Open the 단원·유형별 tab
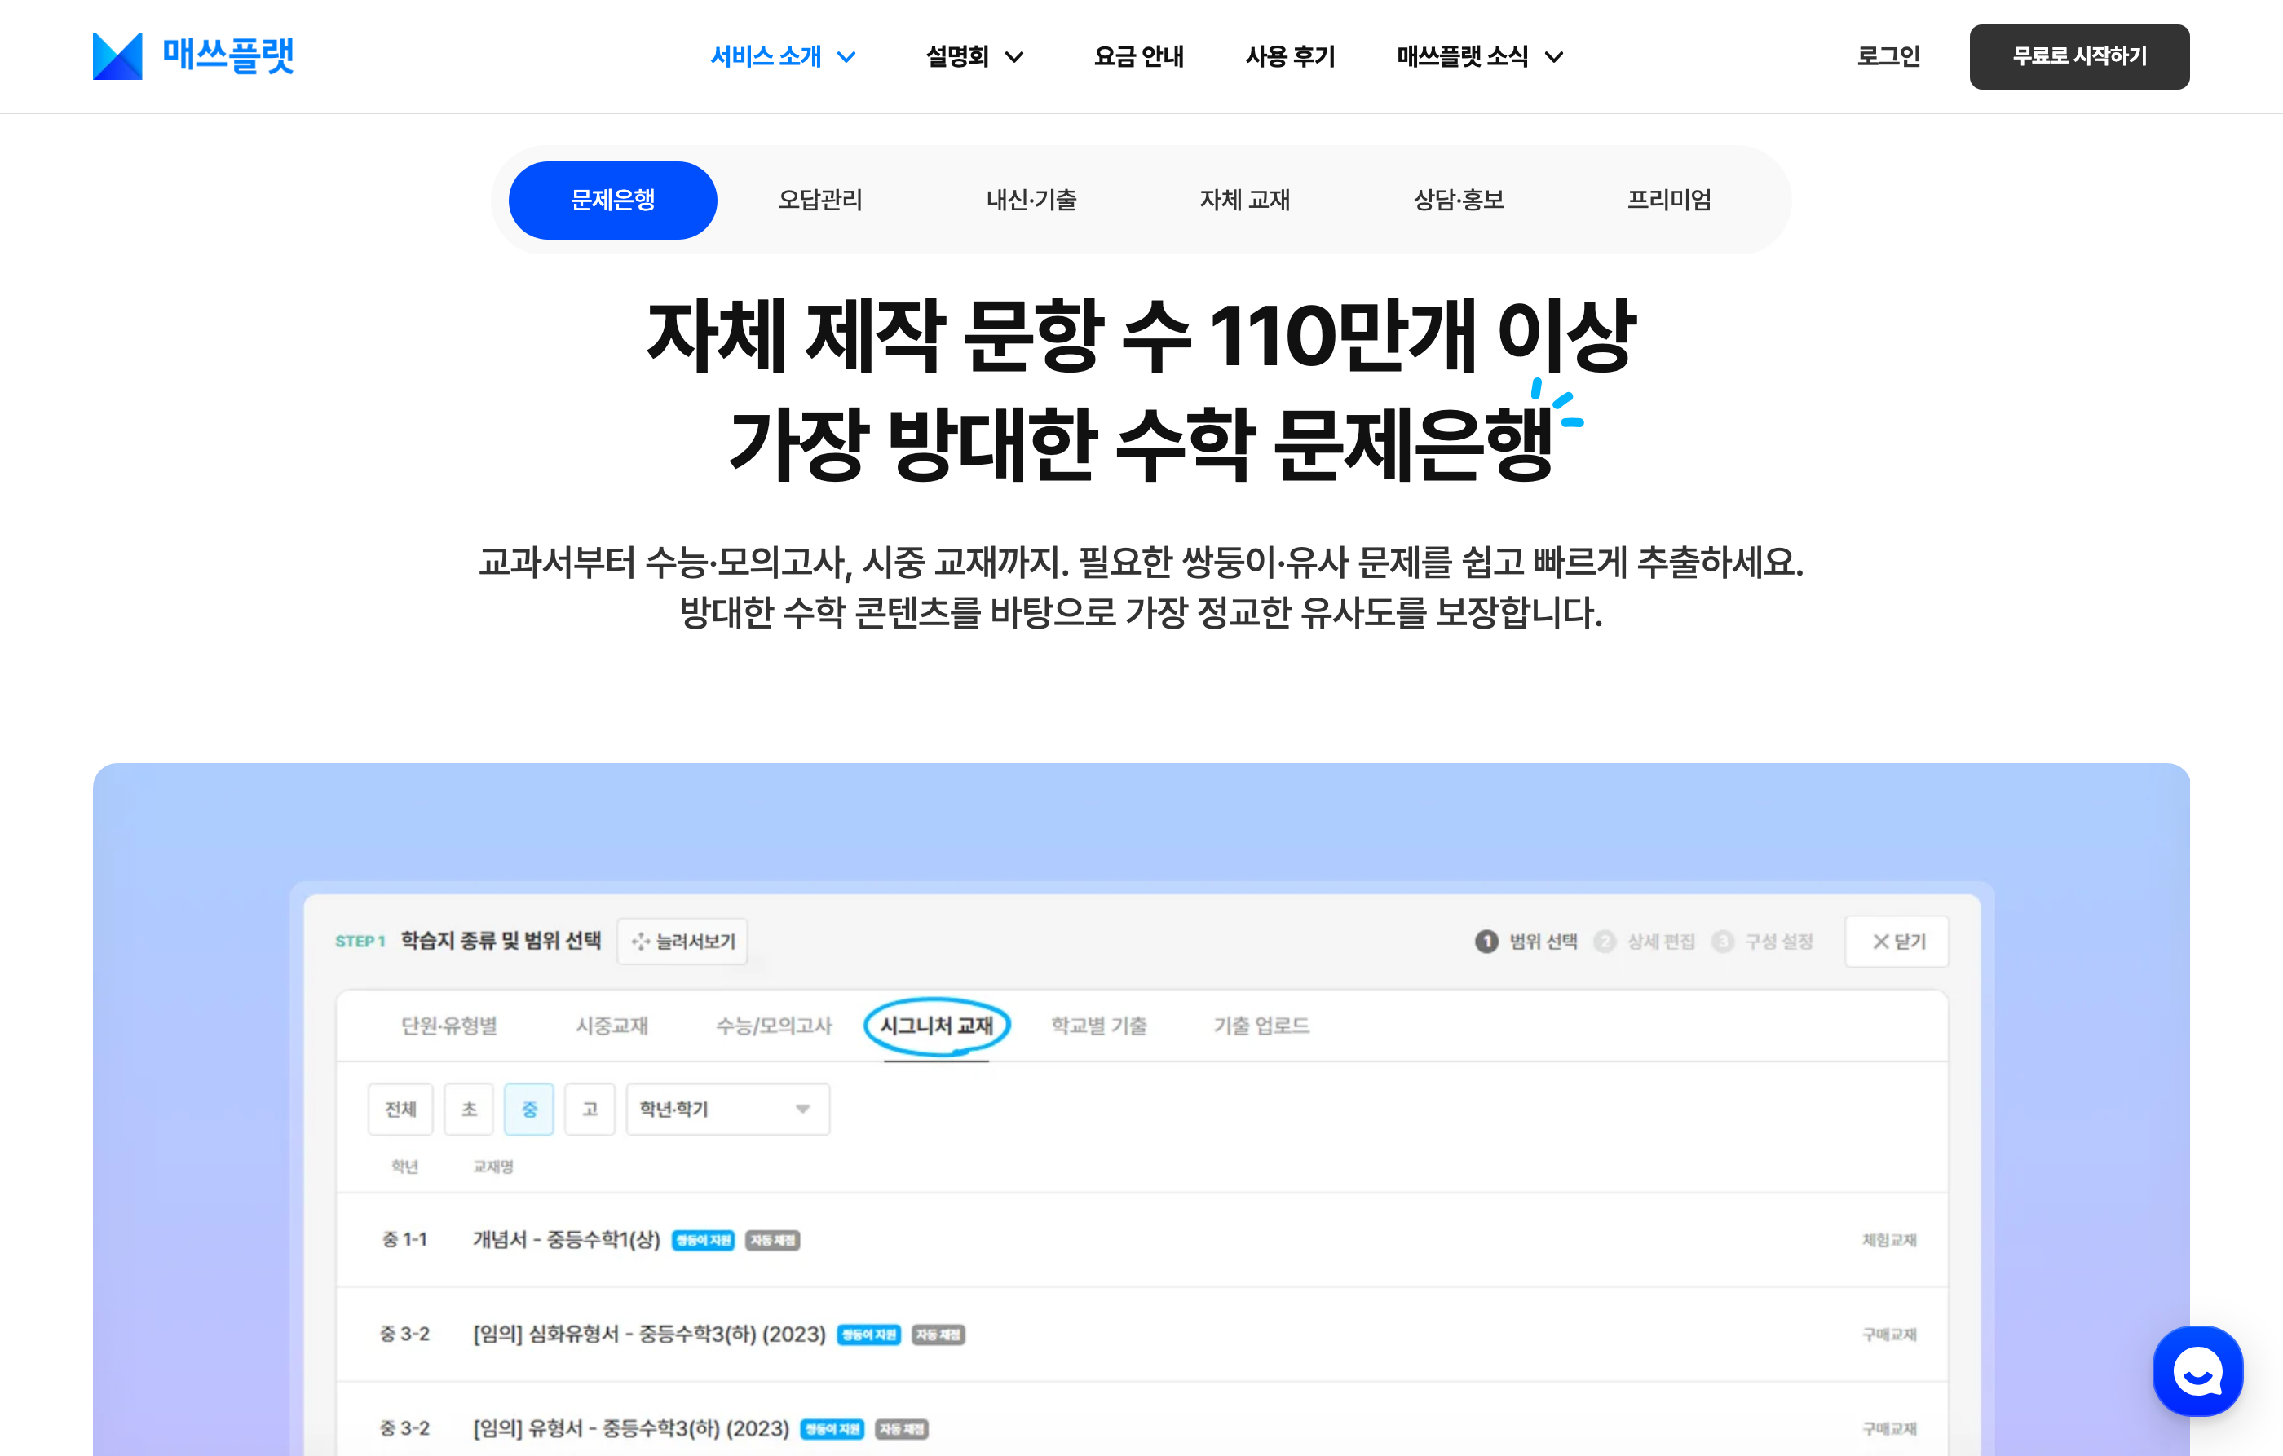The height and width of the screenshot is (1456, 2283). pyautogui.click(x=449, y=1026)
